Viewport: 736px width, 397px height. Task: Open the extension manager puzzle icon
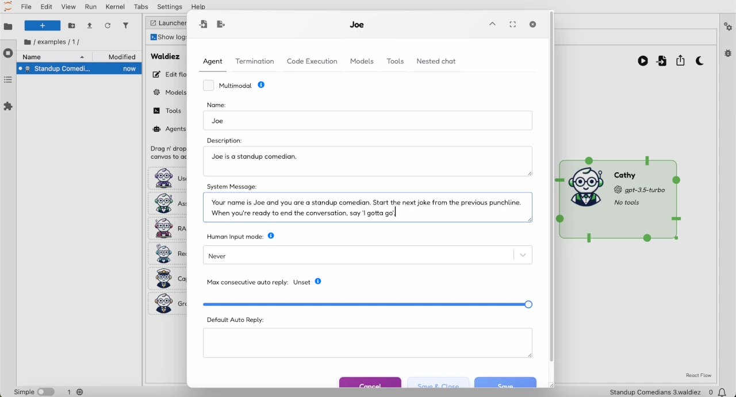tap(8, 106)
